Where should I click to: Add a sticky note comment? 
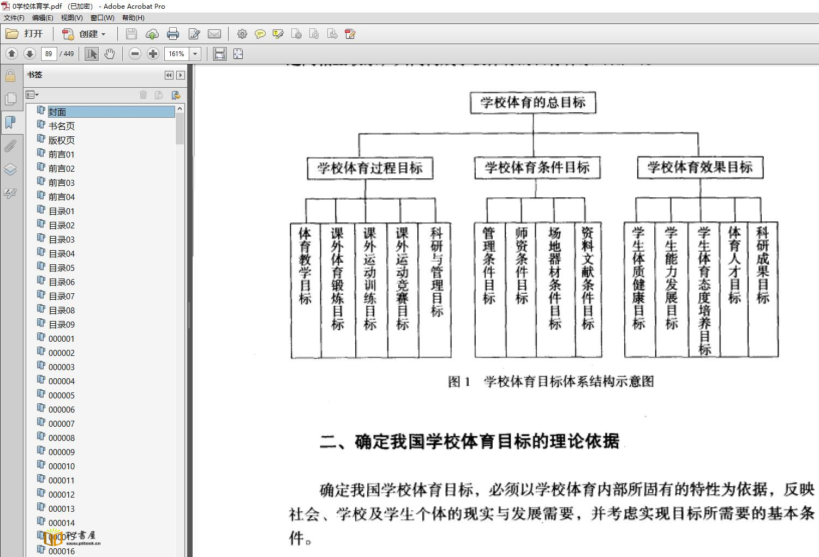pyautogui.click(x=260, y=34)
